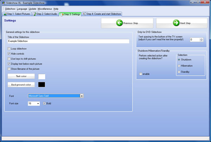Image resolution: width=211 pixels, height=142 pixels.
Task: Toggle Display text below each picture
Action: [x=9, y=64]
